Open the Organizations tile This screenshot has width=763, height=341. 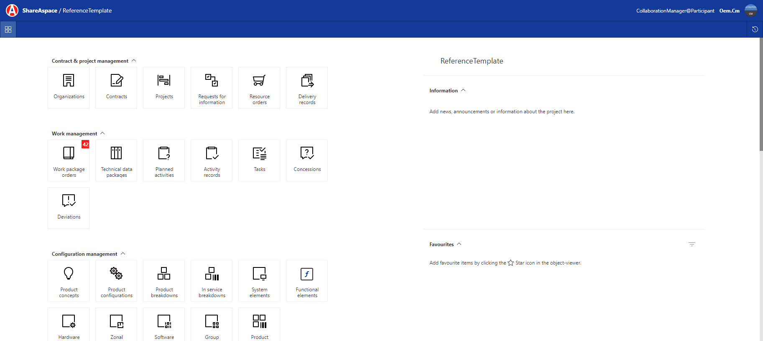[x=69, y=88]
